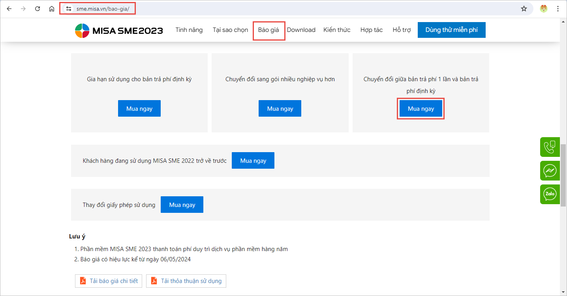The width and height of the screenshot is (567, 296).
Task: Open Chrome three-dot menu
Action: point(558,9)
